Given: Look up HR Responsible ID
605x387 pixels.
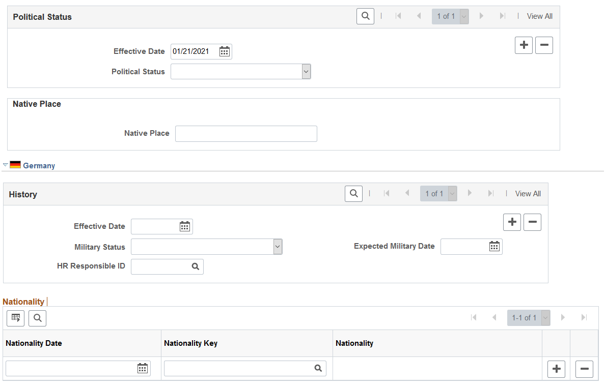Looking at the screenshot, I should coord(196,267).
